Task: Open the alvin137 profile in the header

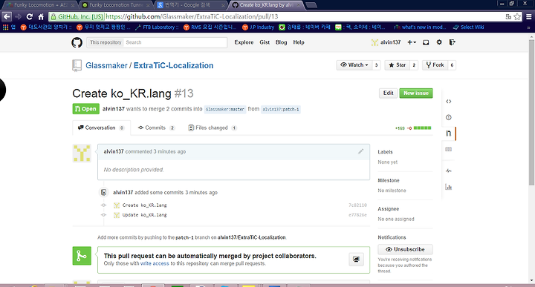Action: [386, 42]
